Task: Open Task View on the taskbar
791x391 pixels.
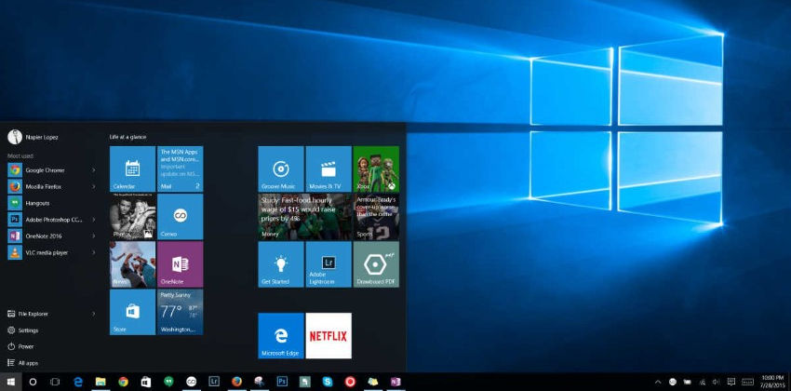Action: (55, 382)
